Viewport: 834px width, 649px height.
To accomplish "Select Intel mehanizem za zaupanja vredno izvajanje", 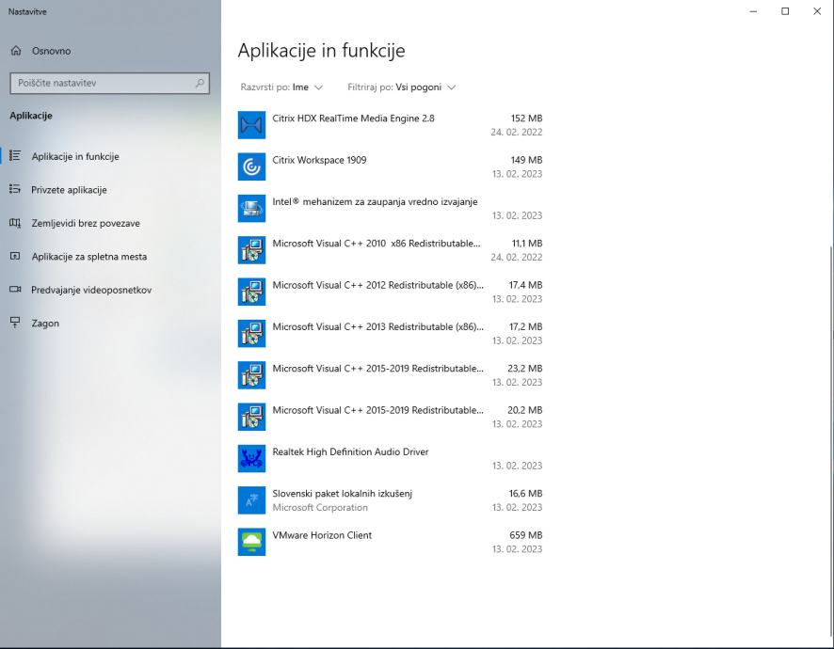I will coord(391,209).
